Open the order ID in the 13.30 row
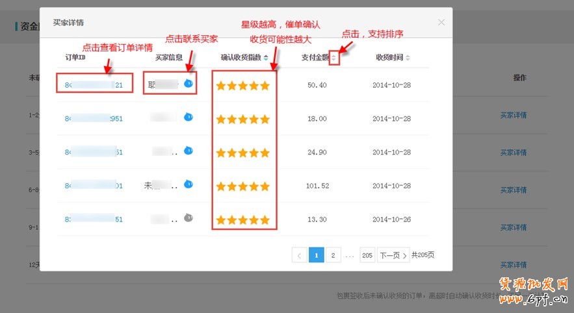Image resolution: width=574 pixels, height=313 pixels. click(x=94, y=219)
